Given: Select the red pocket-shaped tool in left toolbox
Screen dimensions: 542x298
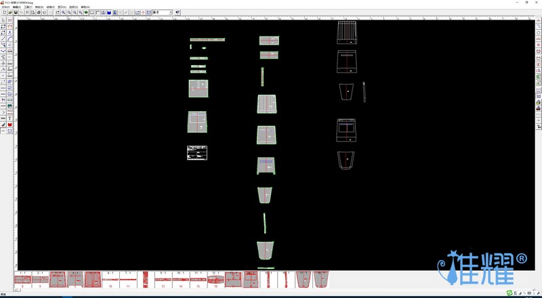Looking at the screenshot, I should (x=10, y=125).
